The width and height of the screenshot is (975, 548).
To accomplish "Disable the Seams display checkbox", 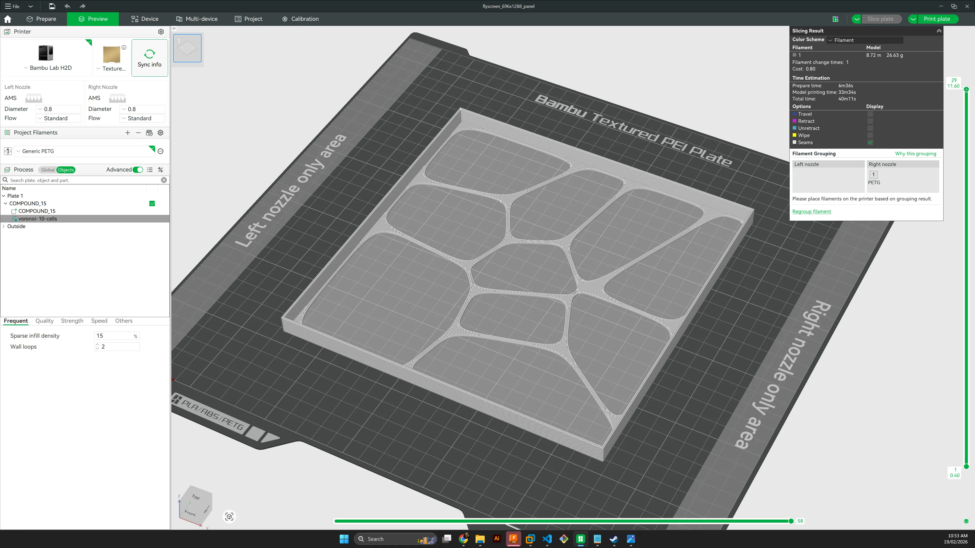I will click(x=870, y=143).
